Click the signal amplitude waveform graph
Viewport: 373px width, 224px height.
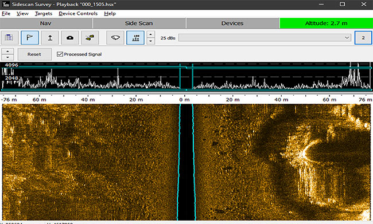[187, 77]
